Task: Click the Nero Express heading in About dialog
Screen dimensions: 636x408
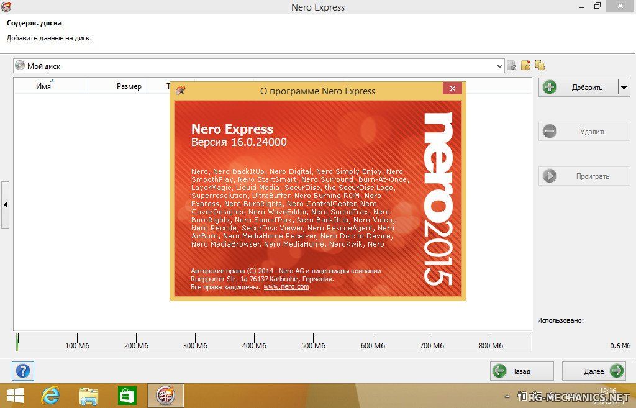Action: click(x=232, y=129)
